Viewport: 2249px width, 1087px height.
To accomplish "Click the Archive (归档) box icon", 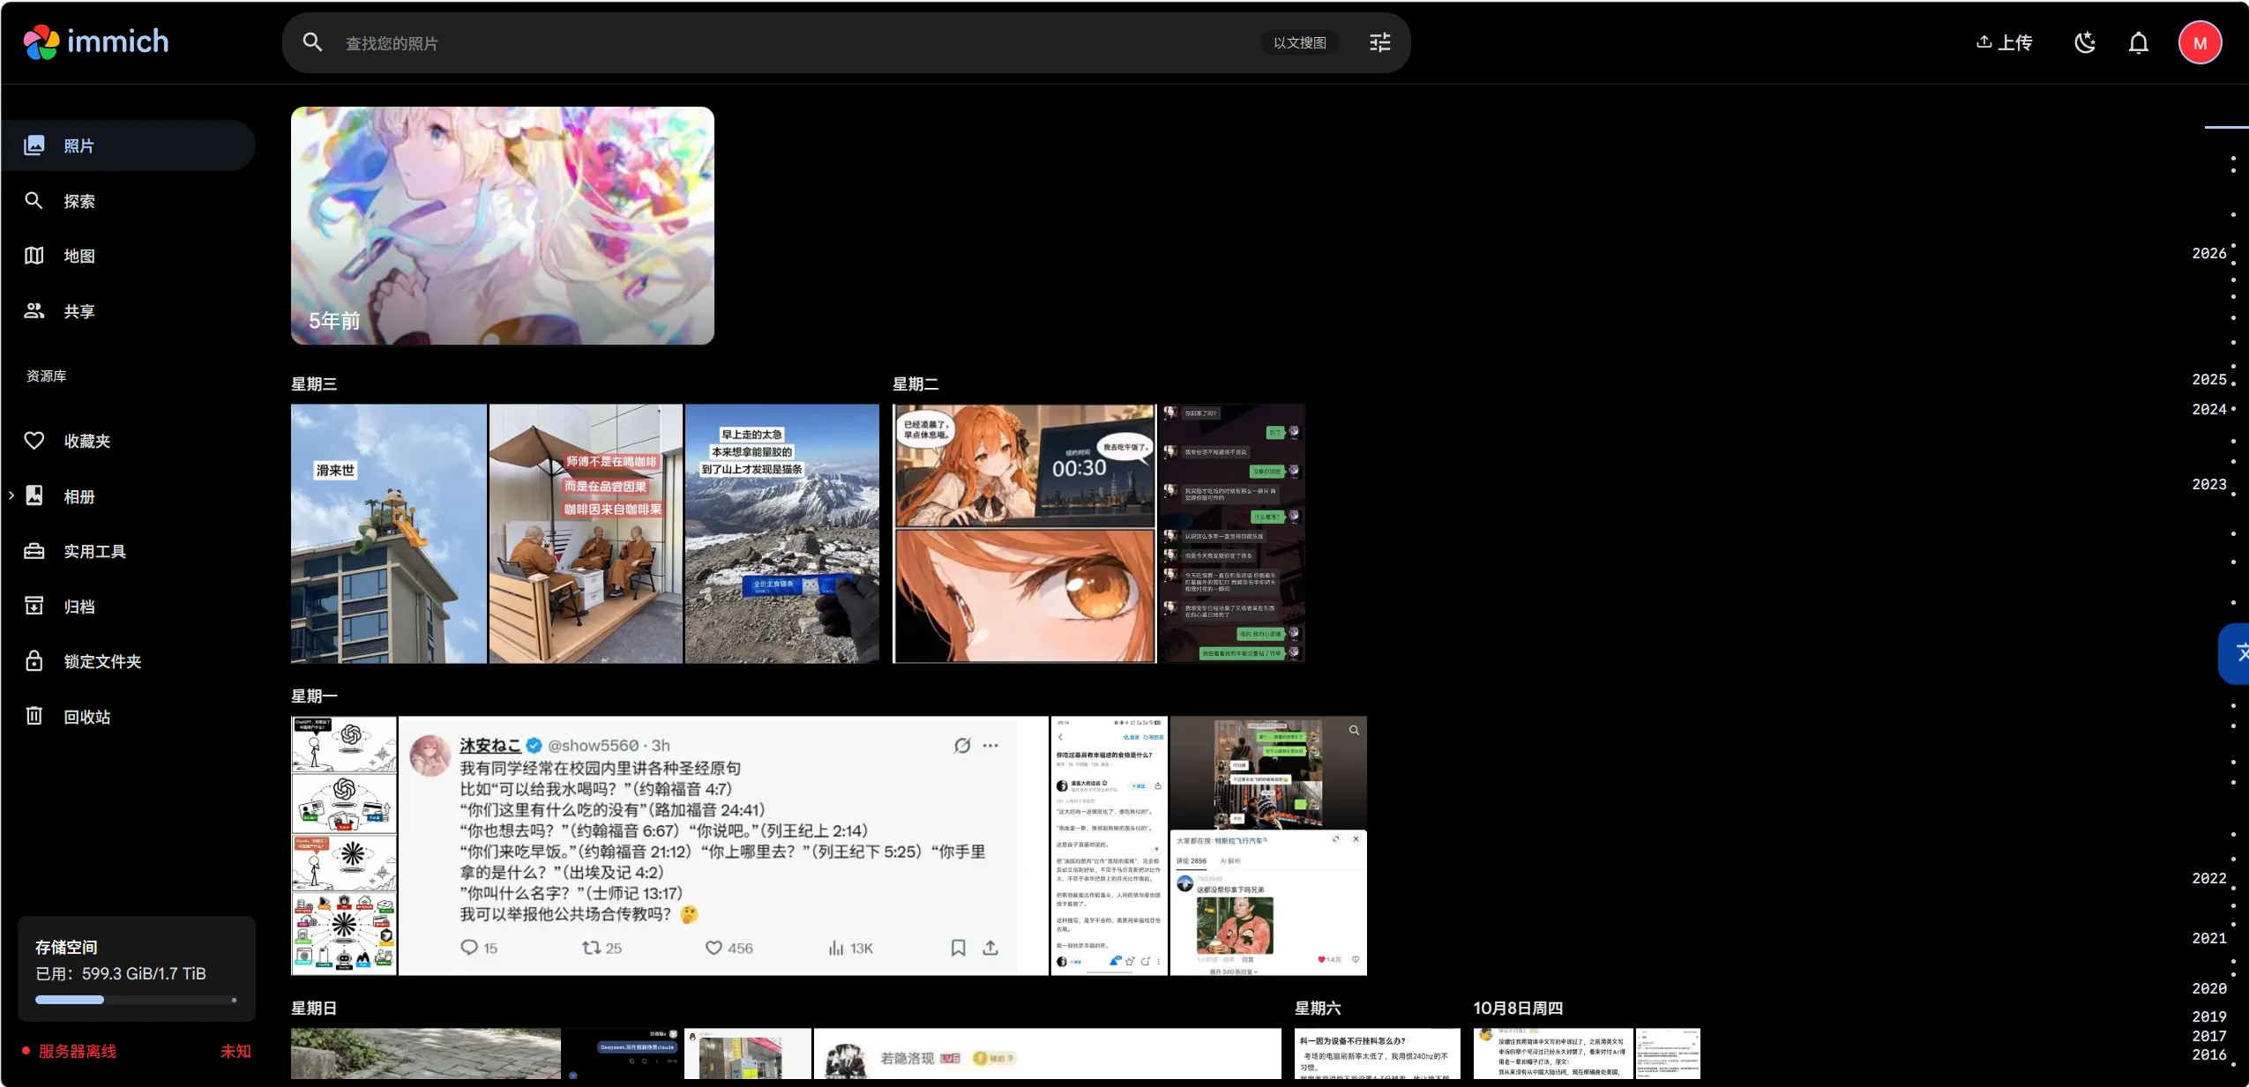I will tap(34, 607).
